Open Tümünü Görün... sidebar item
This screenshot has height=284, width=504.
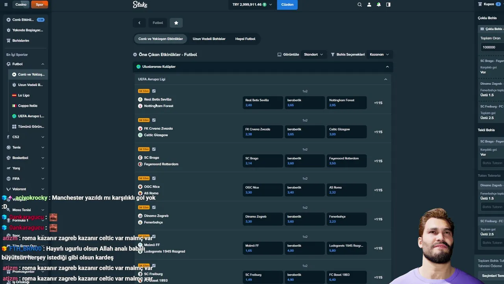click(28, 127)
